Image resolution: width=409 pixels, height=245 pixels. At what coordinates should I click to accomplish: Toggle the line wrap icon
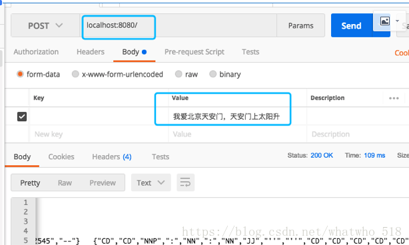tap(185, 182)
